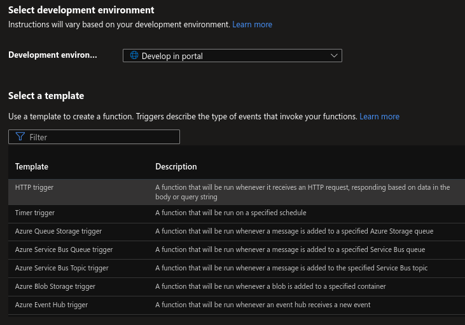Click the Timer trigger schedule description
465x325 pixels.
pyautogui.click(x=231, y=213)
